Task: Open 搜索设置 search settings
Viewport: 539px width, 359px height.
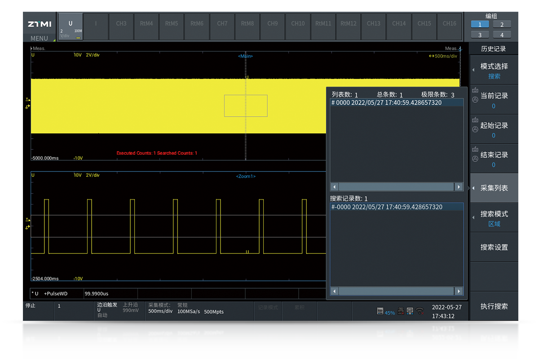Action: (494, 247)
